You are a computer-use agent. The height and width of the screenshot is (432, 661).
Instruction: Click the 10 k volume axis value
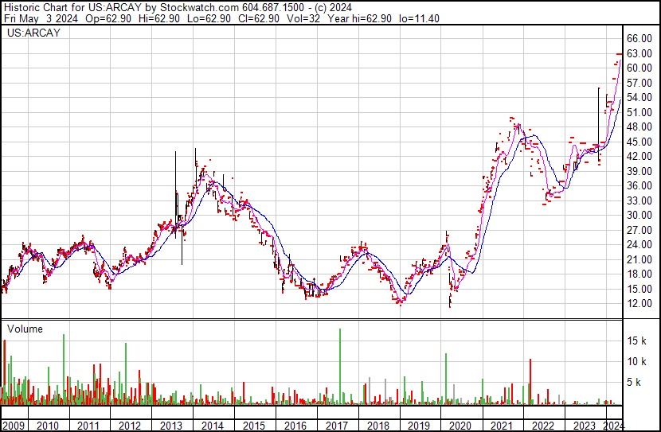(x=636, y=361)
